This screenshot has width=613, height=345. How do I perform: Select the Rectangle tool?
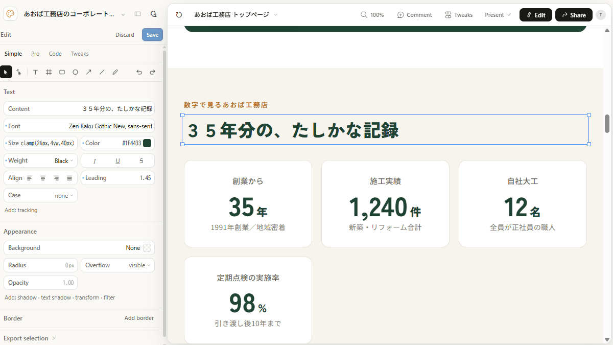pyautogui.click(x=62, y=72)
